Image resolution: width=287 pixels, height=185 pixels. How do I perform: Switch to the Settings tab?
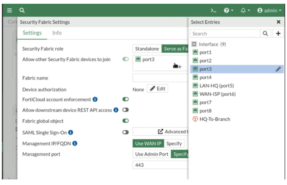click(32, 33)
